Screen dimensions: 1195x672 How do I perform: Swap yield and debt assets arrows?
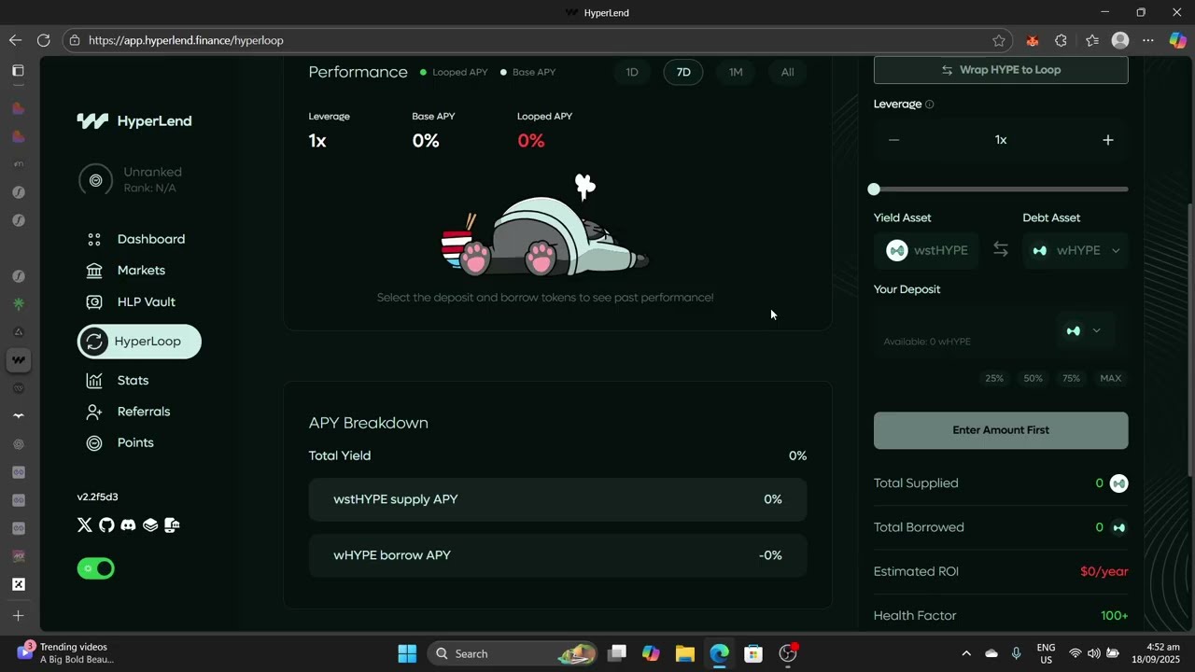coord(1001,250)
